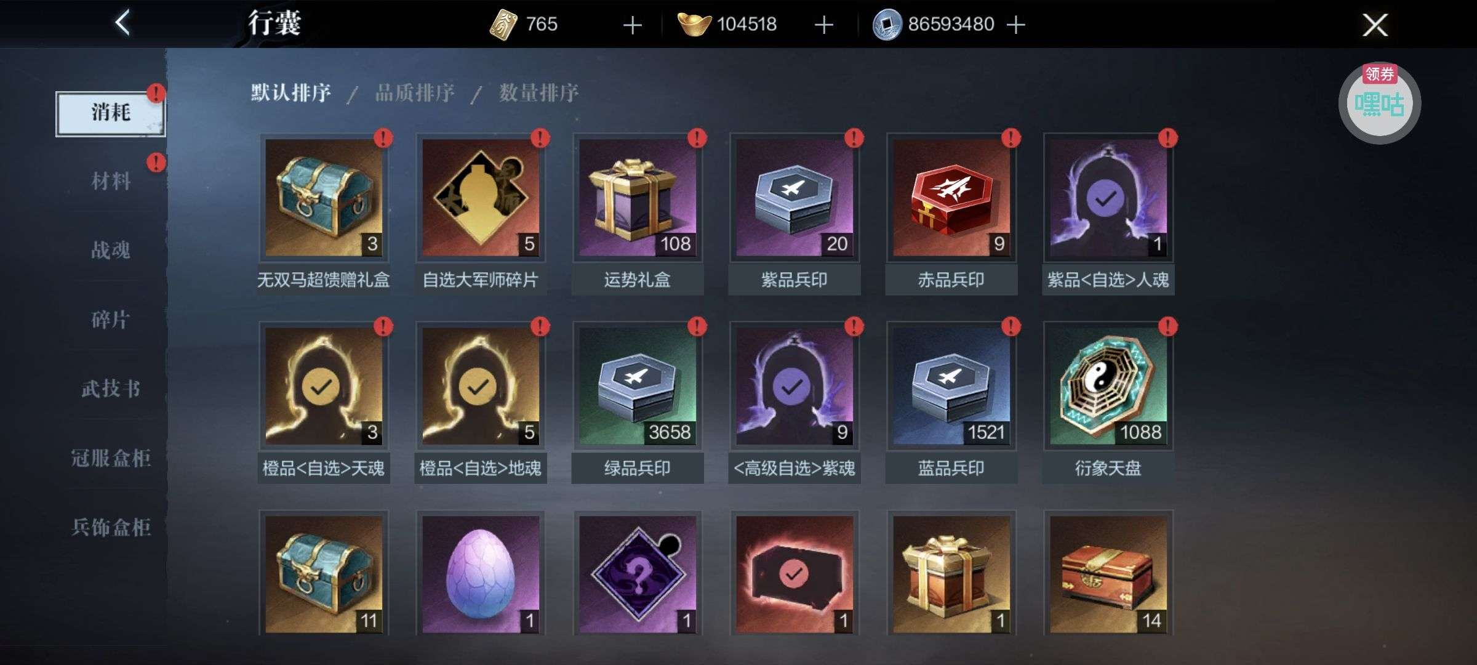Viewport: 1477px width, 665px height.
Task: Select the 赤品兵印 red seal item
Action: pos(951,197)
